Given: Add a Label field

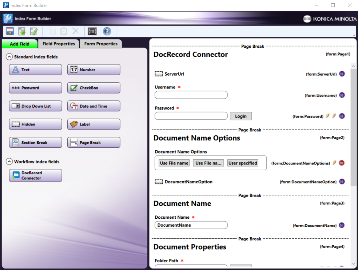Looking at the screenshot, I should pyautogui.click(x=94, y=124).
